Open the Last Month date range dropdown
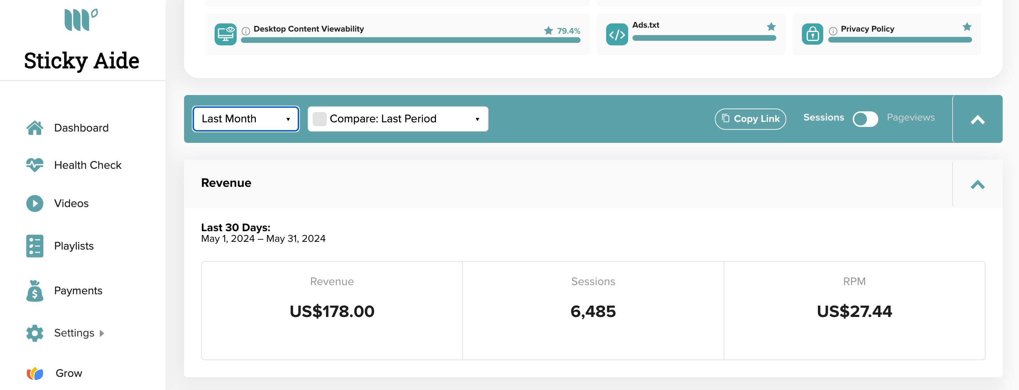The width and height of the screenshot is (1019, 390). click(x=246, y=119)
